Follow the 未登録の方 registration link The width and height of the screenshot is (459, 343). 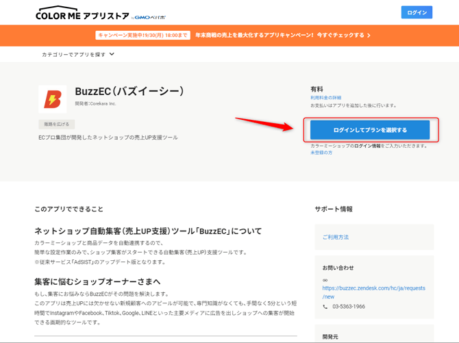tap(321, 152)
